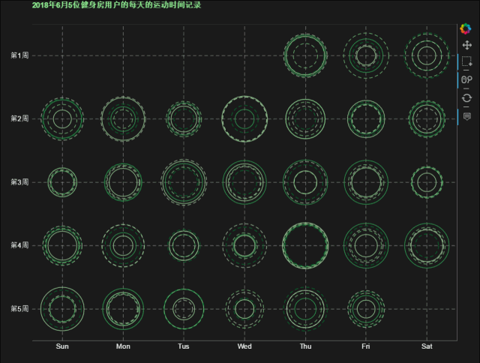Click the 第4周 axis label
This screenshot has width=480, height=363.
[19, 245]
